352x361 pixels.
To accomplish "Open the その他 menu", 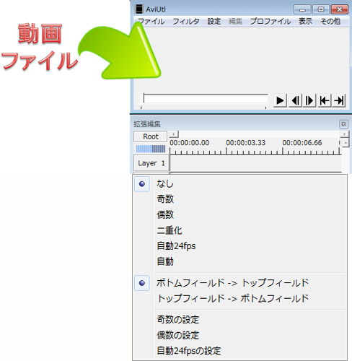I will pyautogui.click(x=330, y=22).
